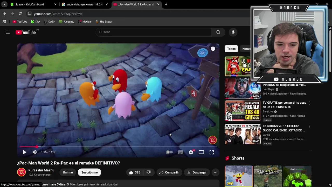Start voice search with microphone icon

(x=233, y=32)
